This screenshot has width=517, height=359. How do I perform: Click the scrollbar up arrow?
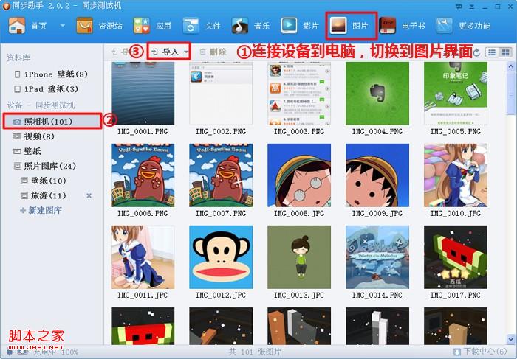tap(511, 67)
